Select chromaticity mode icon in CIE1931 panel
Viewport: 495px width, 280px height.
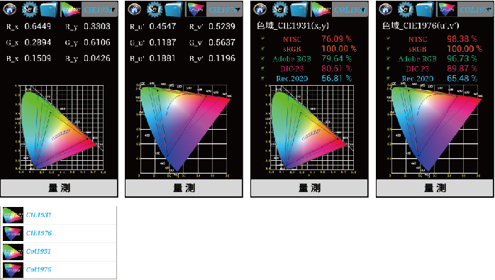click(x=71, y=9)
